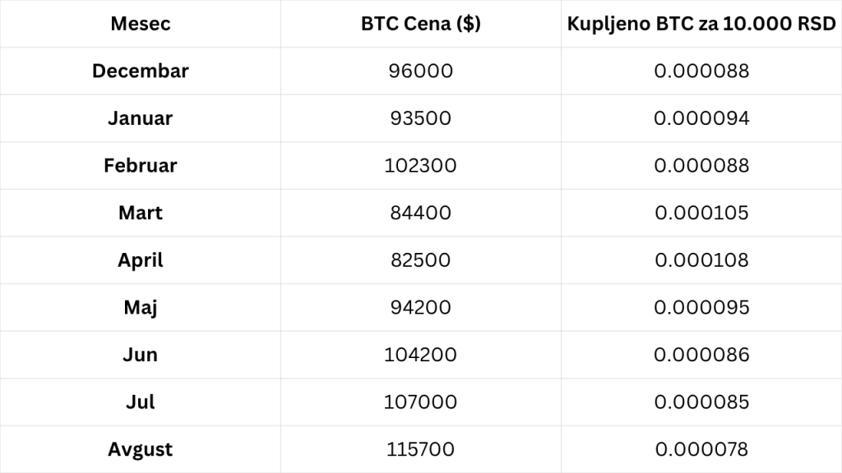The width and height of the screenshot is (842, 473).
Task: Select the Decembar row label
Action: (x=140, y=71)
